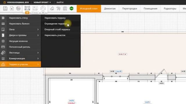Expand the Лестницы submenu arrow

point(38,53)
